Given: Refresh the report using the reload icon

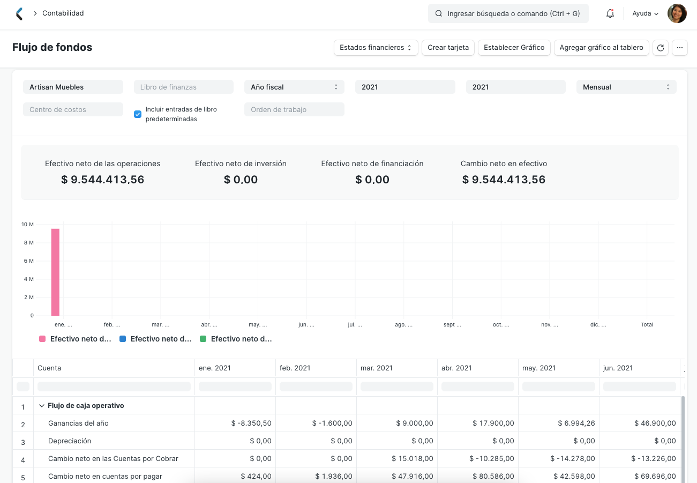Looking at the screenshot, I should coord(660,48).
